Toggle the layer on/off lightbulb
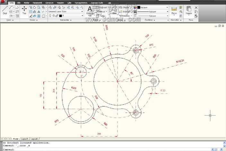This screenshot has height=151, width=226. [50, 16]
